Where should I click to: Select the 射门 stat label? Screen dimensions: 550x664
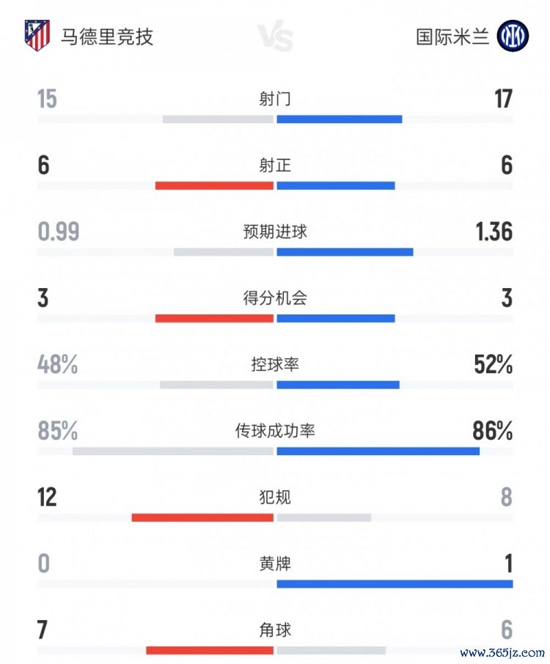(x=275, y=99)
